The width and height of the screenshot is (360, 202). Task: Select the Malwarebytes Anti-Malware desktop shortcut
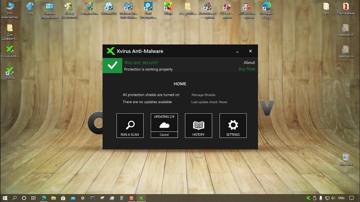tap(129, 10)
